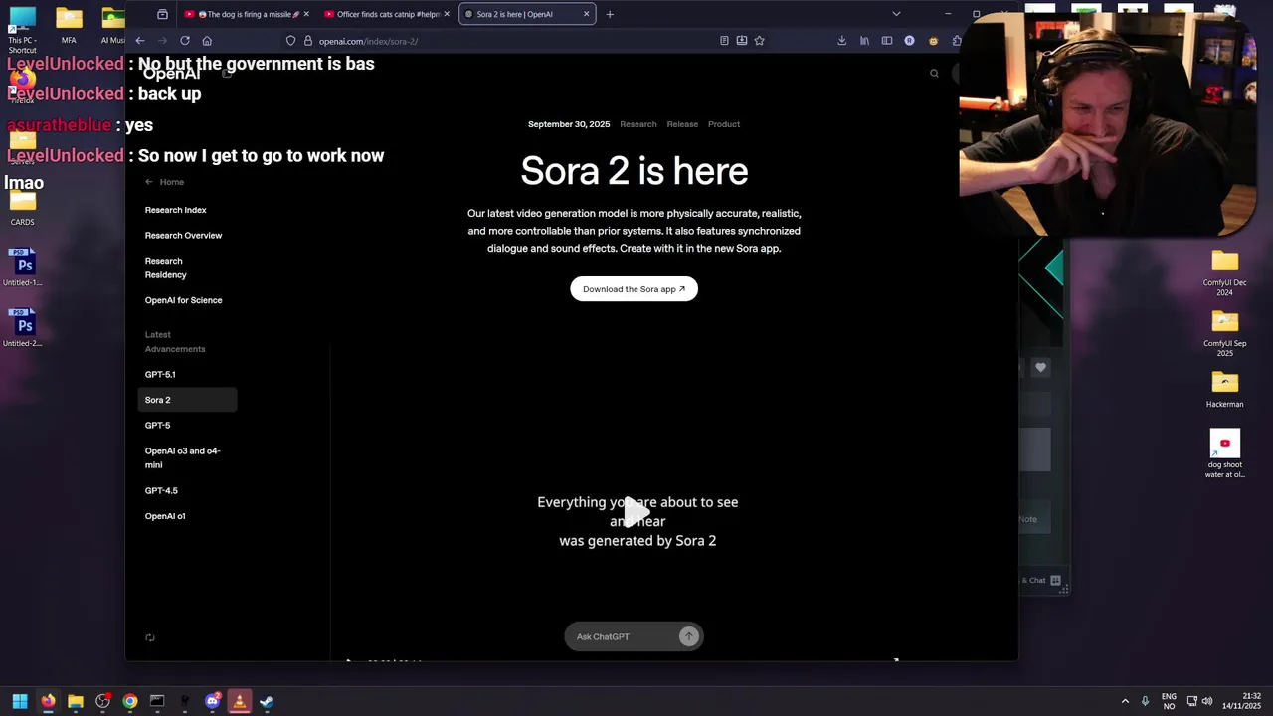The image size is (1273, 716).
Task: Open the extensions puzzle icon
Action: point(955,41)
